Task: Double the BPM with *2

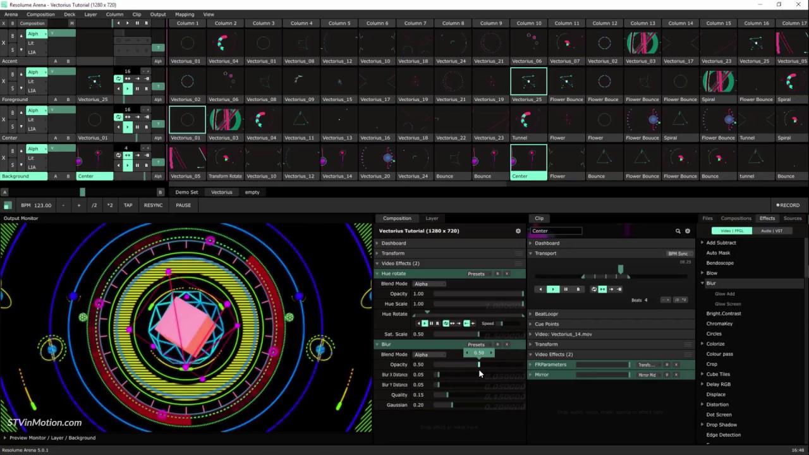Action: click(110, 205)
